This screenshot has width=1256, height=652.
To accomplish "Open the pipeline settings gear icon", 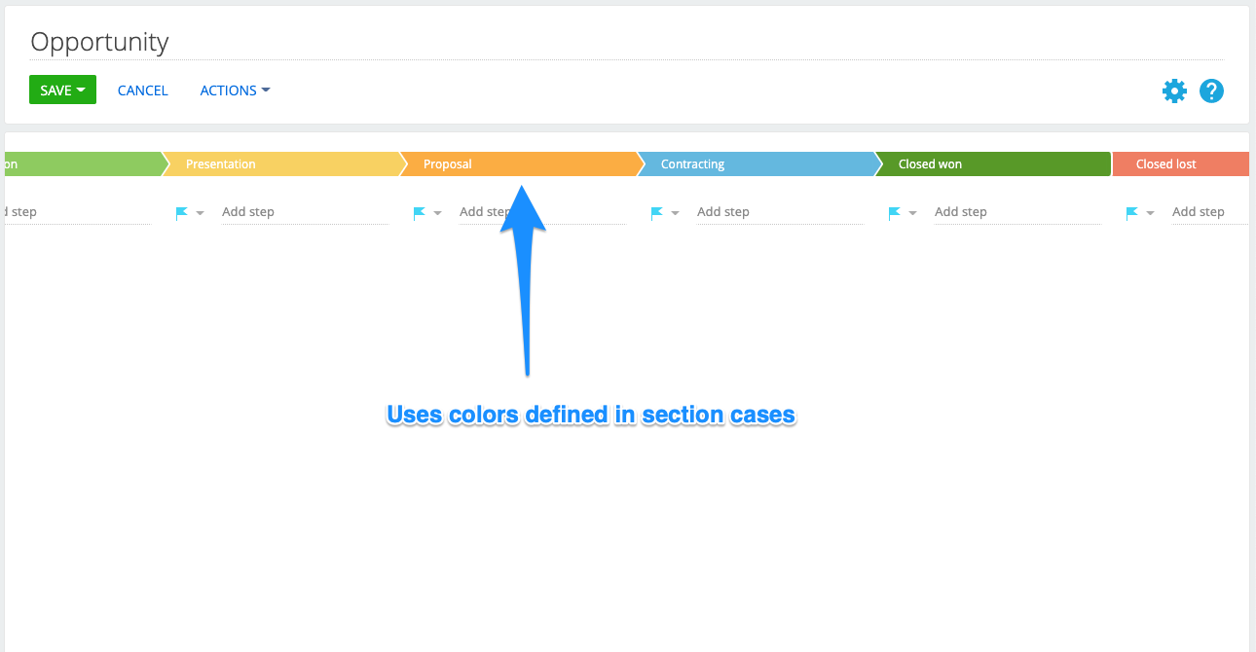I will (1174, 91).
